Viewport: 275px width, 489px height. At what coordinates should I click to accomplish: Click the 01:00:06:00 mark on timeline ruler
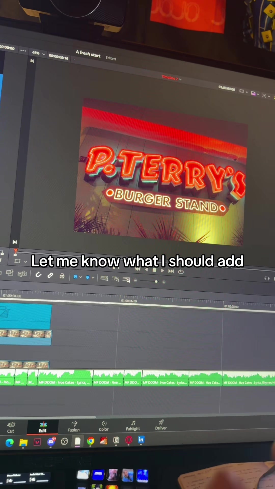[129, 301]
